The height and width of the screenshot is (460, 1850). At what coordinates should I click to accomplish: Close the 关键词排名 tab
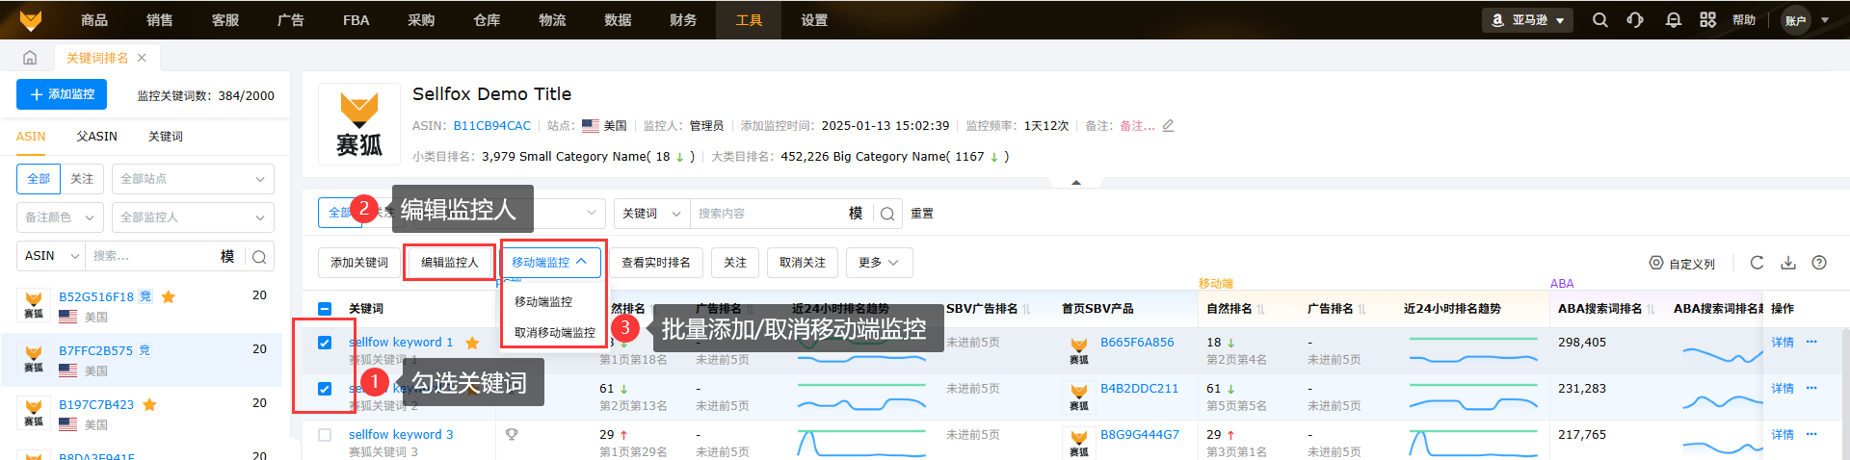[142, 58]
